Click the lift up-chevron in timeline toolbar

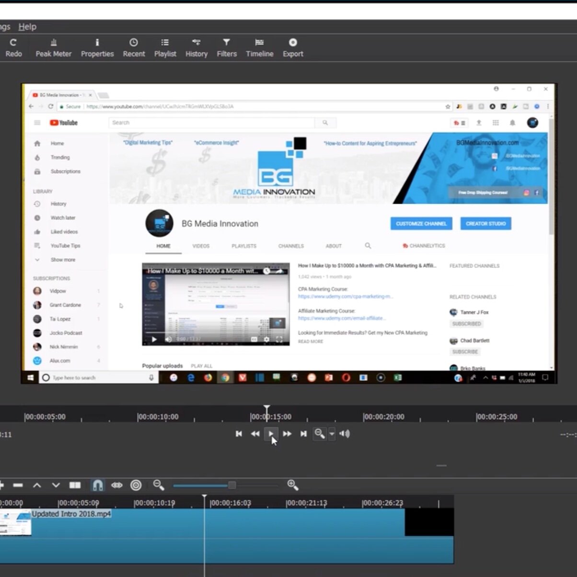(x=37, y=485)
